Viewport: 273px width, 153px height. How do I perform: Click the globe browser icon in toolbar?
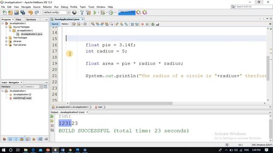(74, 12)
